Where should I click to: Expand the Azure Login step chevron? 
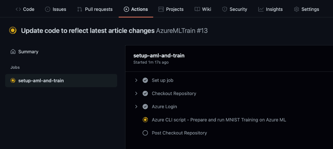point(136,107)
